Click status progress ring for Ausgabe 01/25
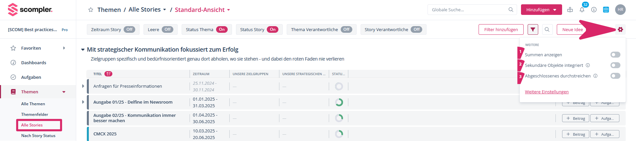 click(339, 102)
